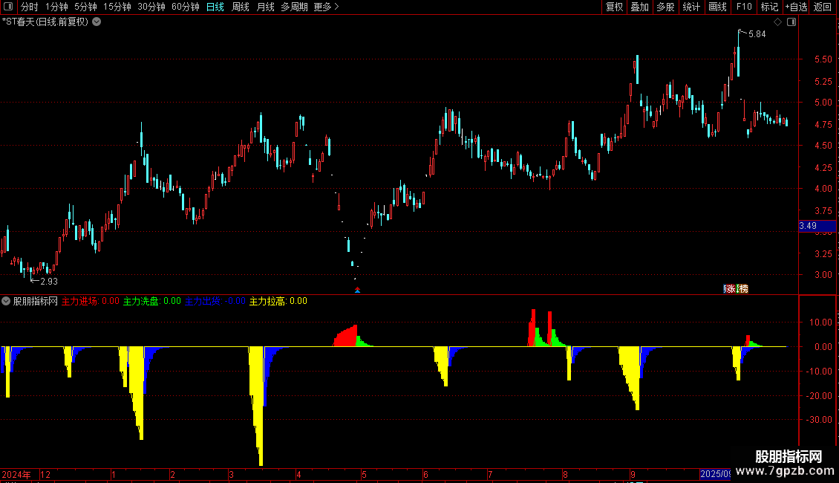The width and height of the screenshot is (839, 483).
Task: Open the 多股 multi-stock view
Action: [x=666, y=7]
